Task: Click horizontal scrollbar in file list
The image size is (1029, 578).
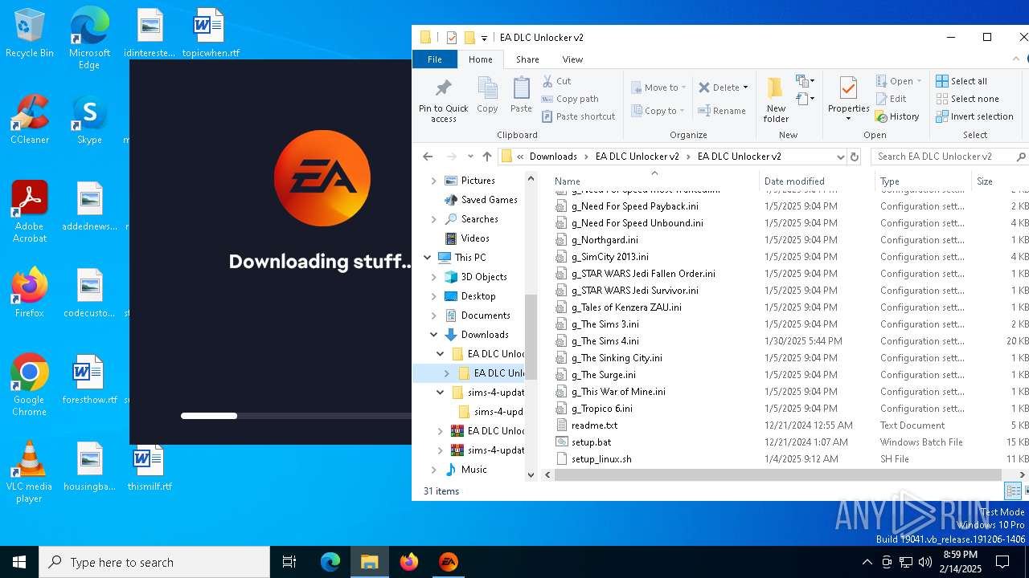Action: coord(777,474)
